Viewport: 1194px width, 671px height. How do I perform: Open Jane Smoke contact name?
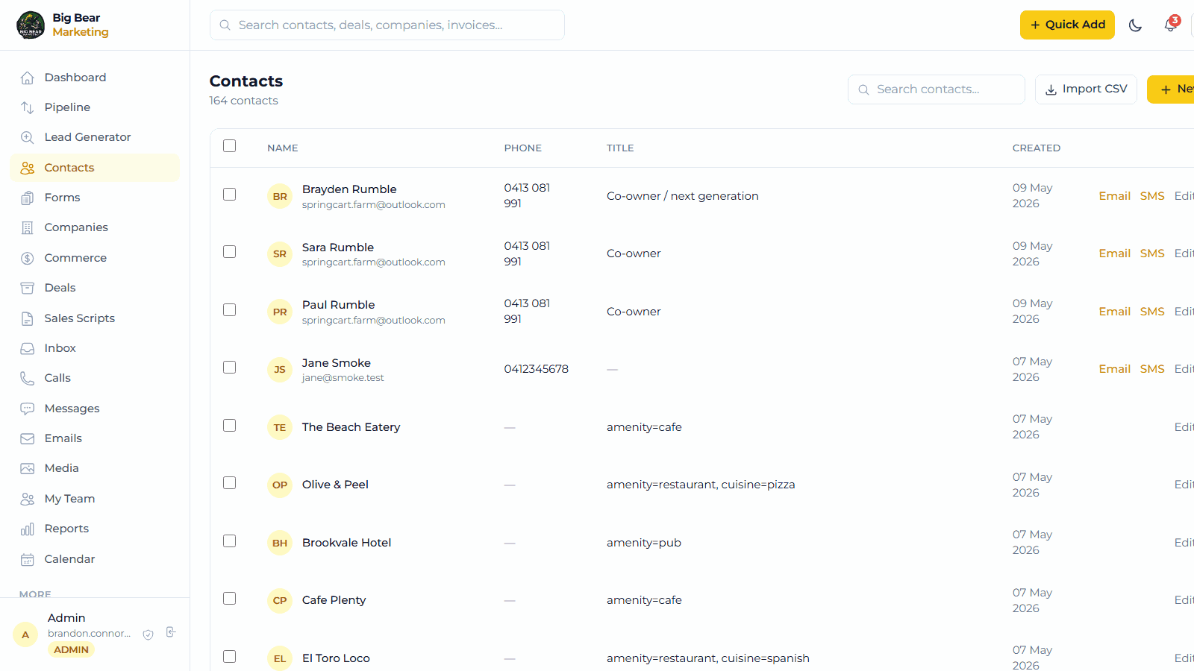coord(337,363)
